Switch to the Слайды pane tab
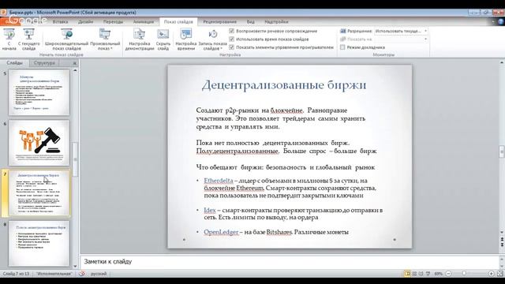Screen dimensions: 505x284 pos(14,63)
